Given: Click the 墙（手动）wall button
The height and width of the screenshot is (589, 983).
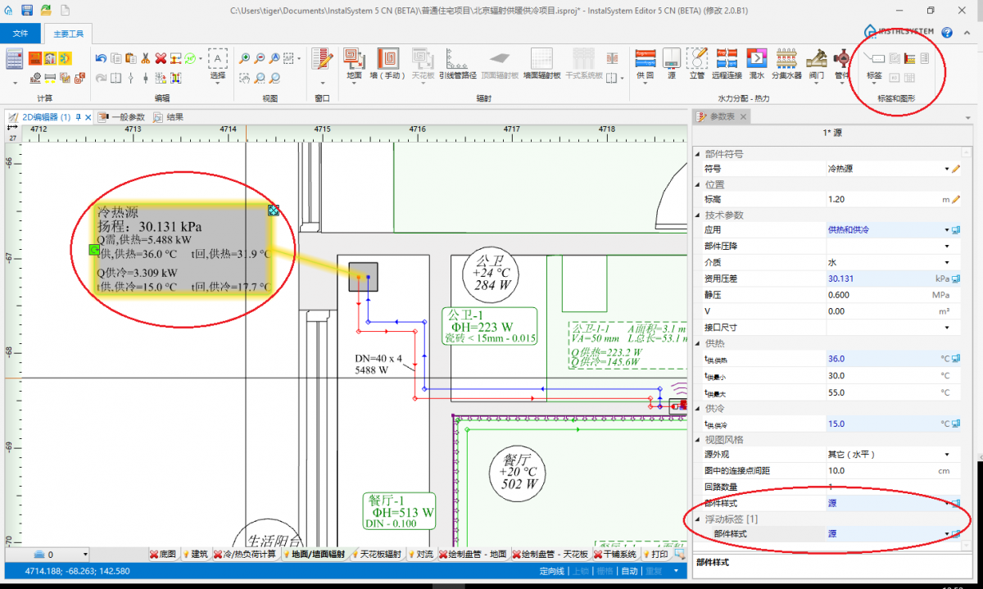Looking at the screenshot, I should 387,62.
